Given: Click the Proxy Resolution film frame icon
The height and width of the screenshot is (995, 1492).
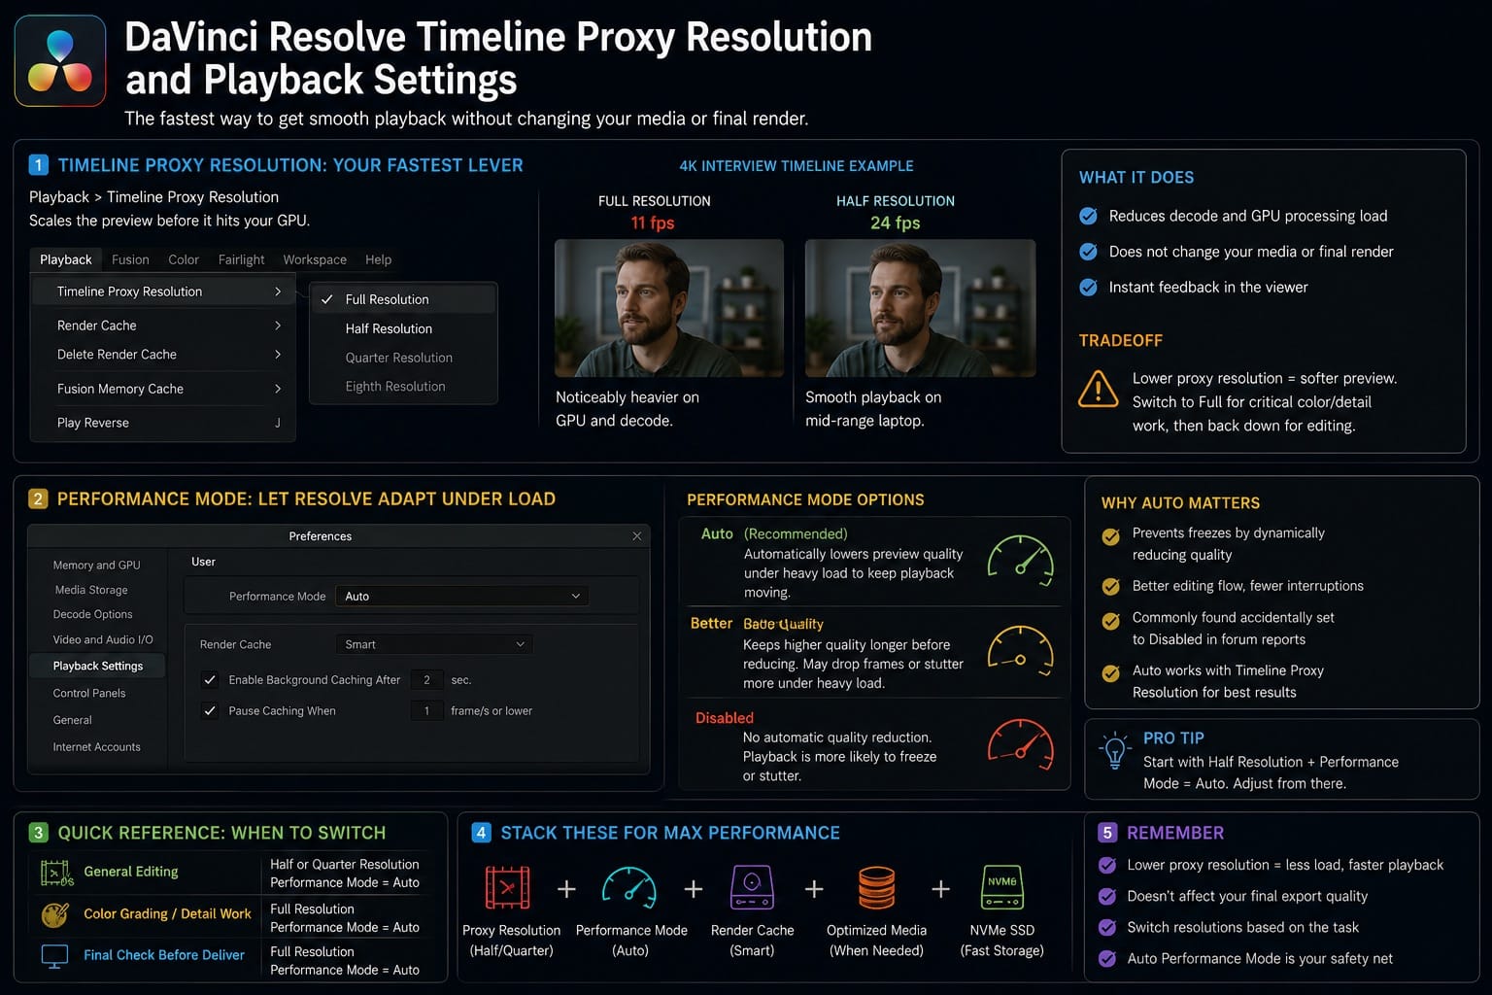Looking at the screenshot, I should coord(508,887).
